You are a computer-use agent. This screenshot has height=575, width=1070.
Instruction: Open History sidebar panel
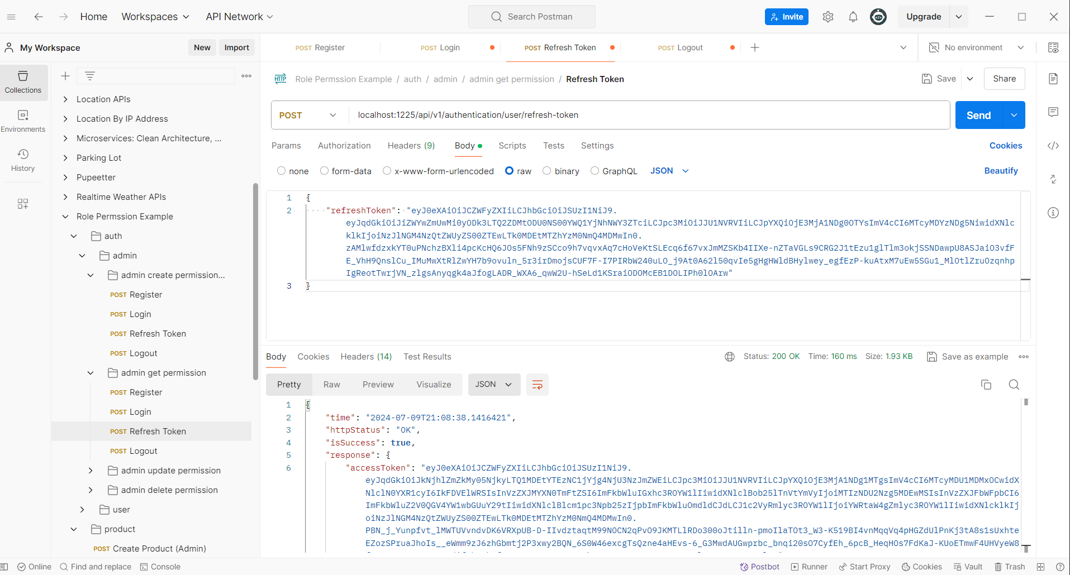(23, 160)
